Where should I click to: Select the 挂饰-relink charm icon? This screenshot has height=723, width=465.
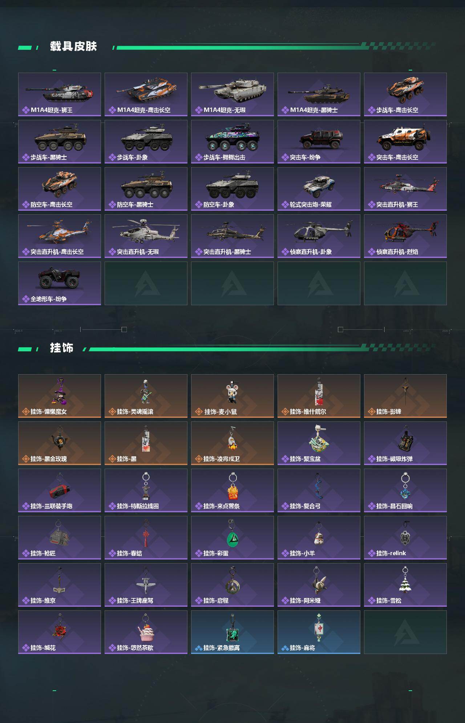coord(405,533)
